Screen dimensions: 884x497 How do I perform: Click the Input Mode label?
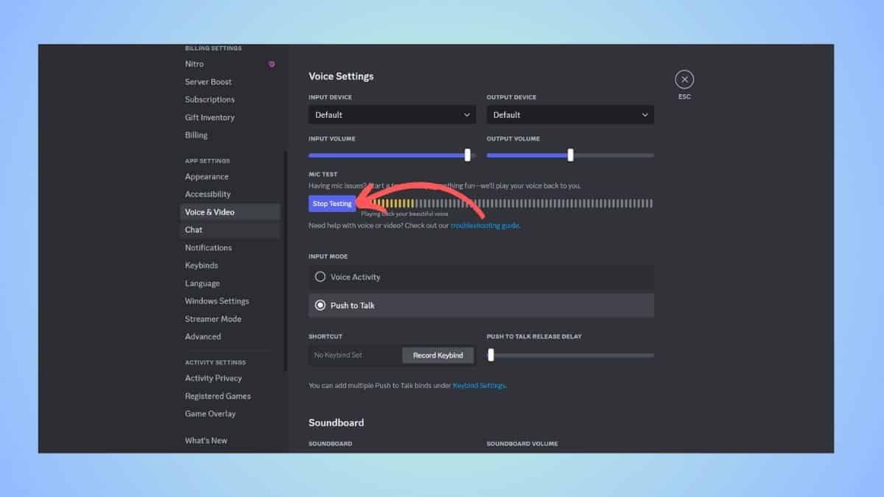329,256
